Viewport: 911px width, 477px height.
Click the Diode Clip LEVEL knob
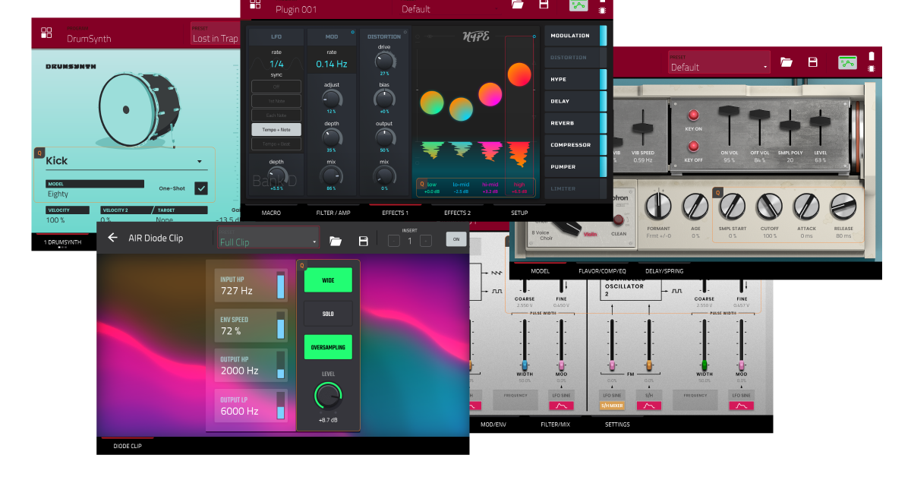(329, 396)
